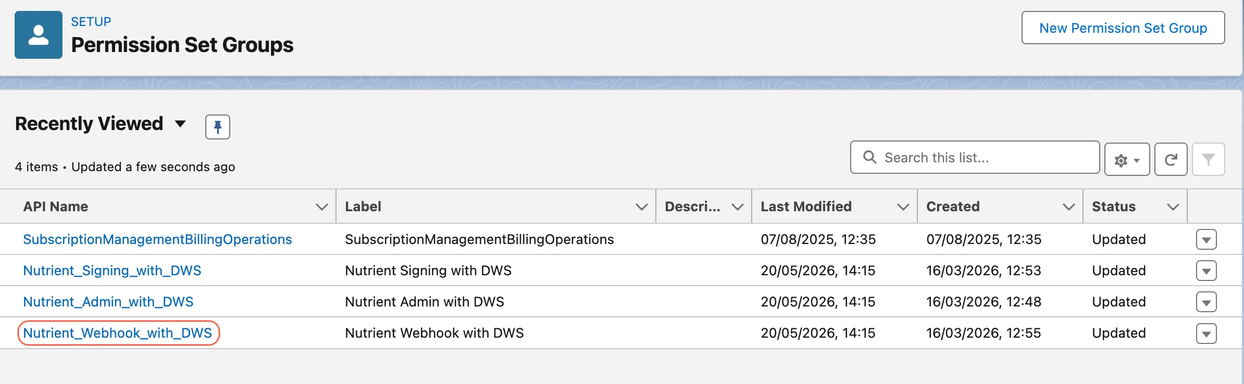Screen dimensions: 1244x384
Task: Show row actions for SubscriptionManagementBillingOperations
Action: [x=1206, y=240]
